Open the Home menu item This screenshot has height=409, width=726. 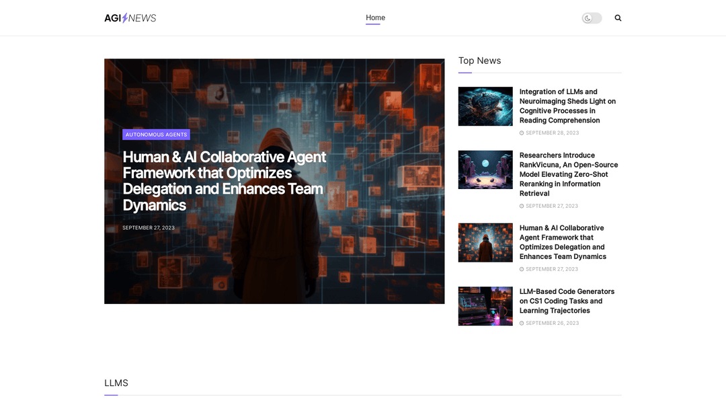tap(376, 17)
